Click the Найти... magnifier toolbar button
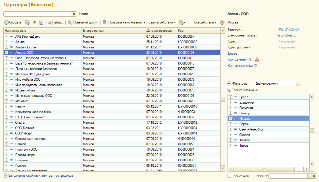Viewport: 319px width, 182px height. point(55,22)
